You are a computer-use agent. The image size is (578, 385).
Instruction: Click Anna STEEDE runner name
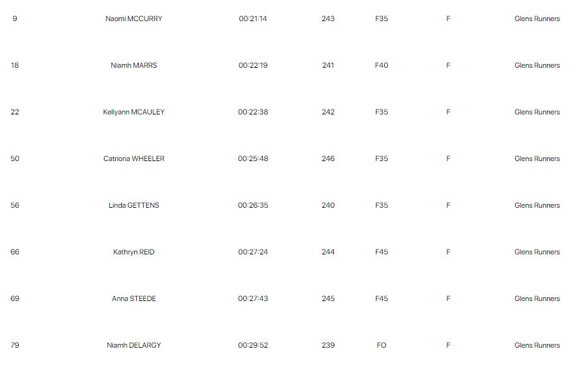[x=134, y=299]
